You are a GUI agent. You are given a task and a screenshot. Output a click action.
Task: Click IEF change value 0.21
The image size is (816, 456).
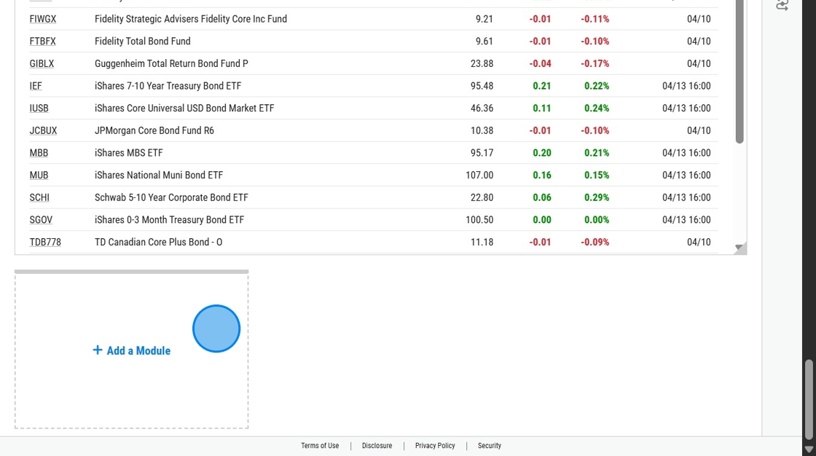[x=542, y=86]
